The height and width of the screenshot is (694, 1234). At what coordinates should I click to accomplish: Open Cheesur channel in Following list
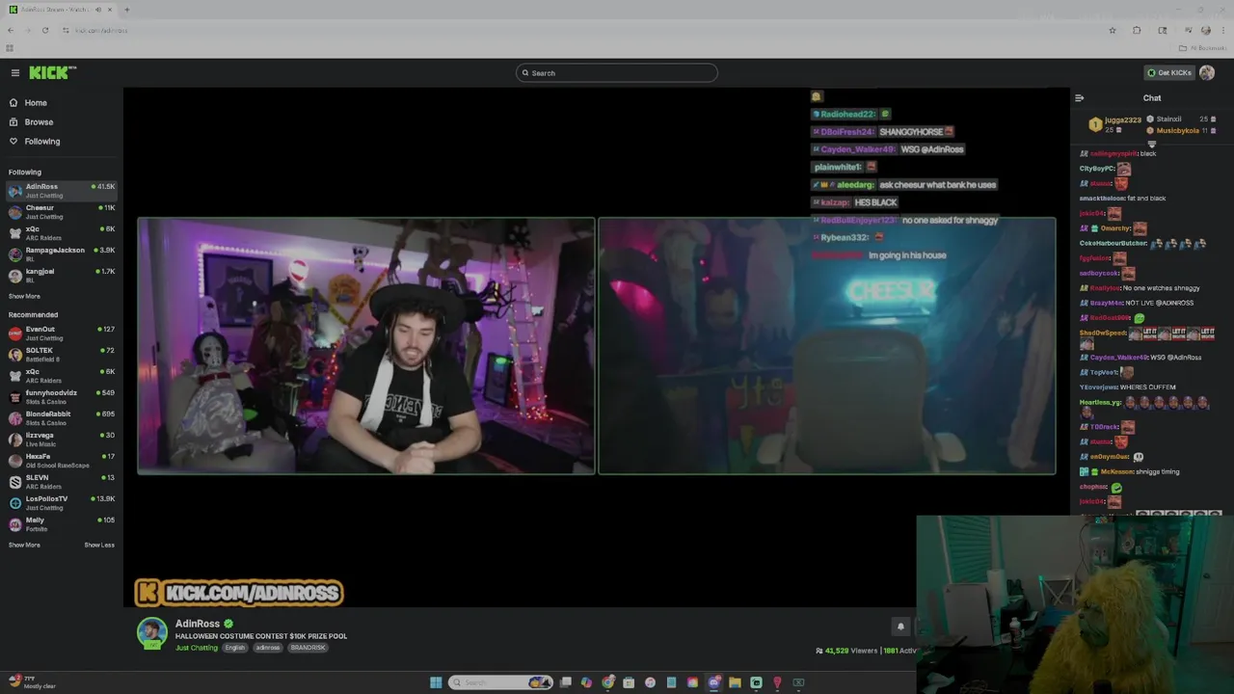tap(62, 212)
